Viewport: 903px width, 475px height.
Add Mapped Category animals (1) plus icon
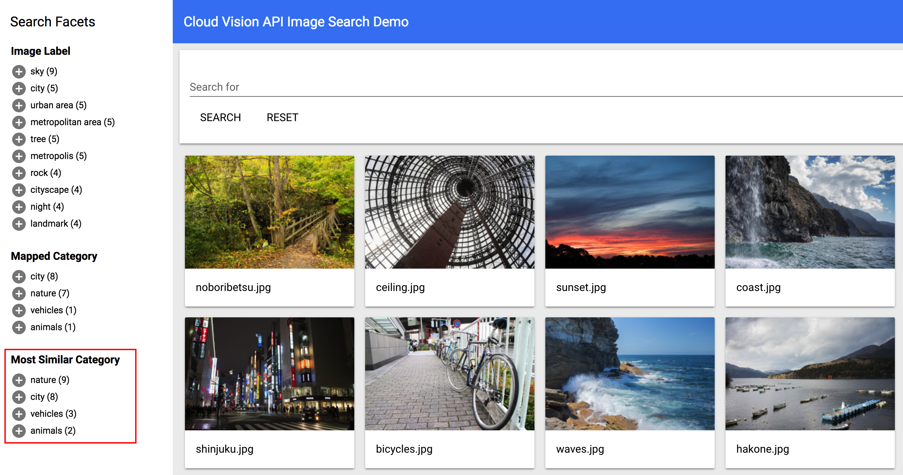coord(19,327)
